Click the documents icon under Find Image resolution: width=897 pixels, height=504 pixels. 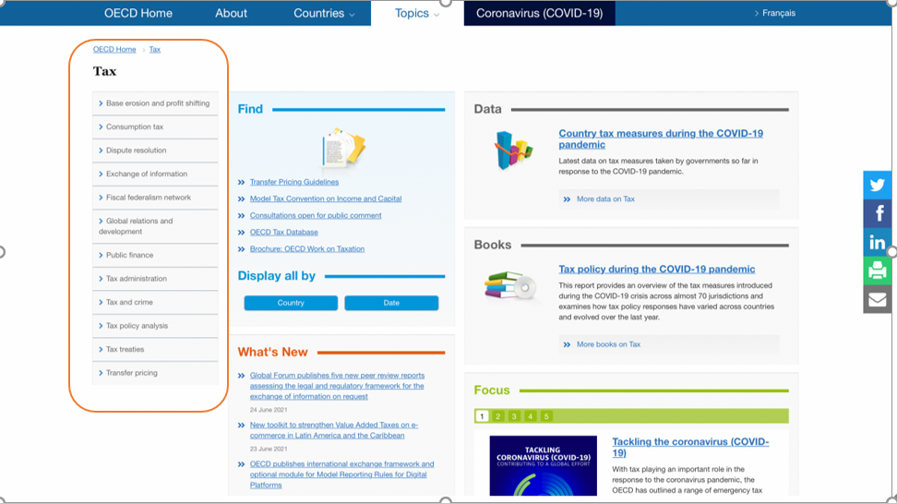(x=343, y=149)
